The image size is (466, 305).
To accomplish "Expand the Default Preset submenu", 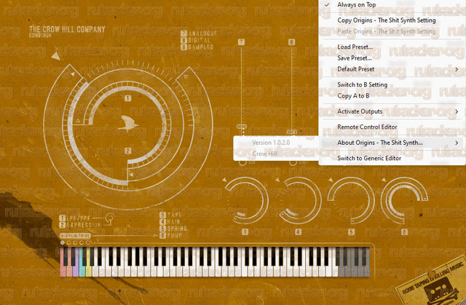I will tap(392, 69).
